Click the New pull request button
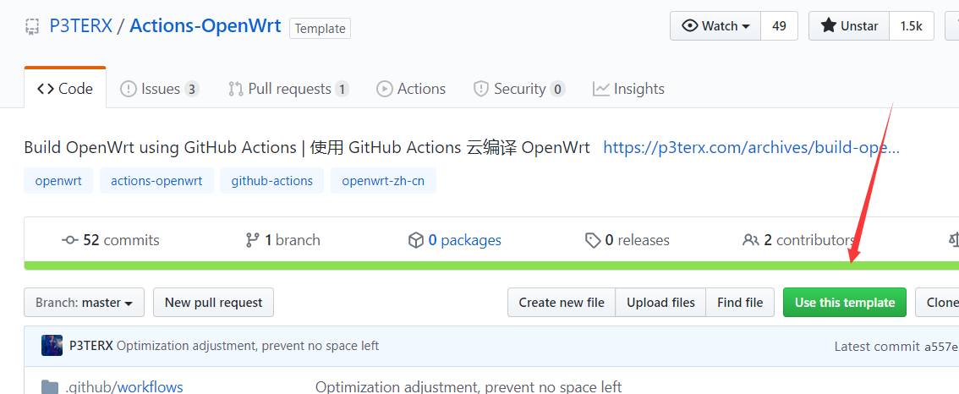 point(213,302)
